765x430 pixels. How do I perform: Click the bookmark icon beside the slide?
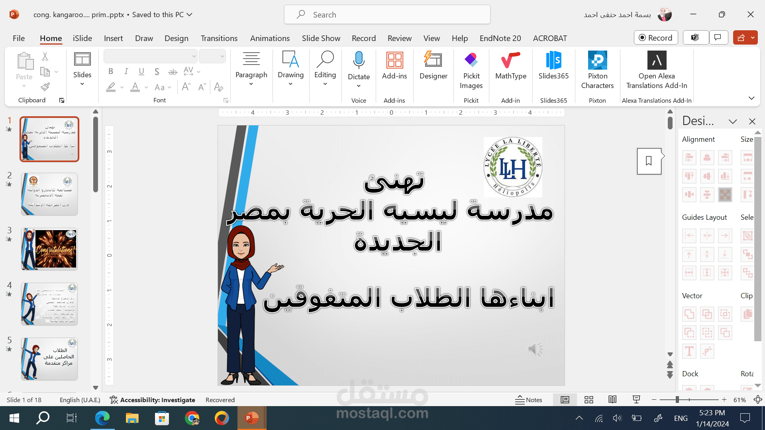(649, 161)
